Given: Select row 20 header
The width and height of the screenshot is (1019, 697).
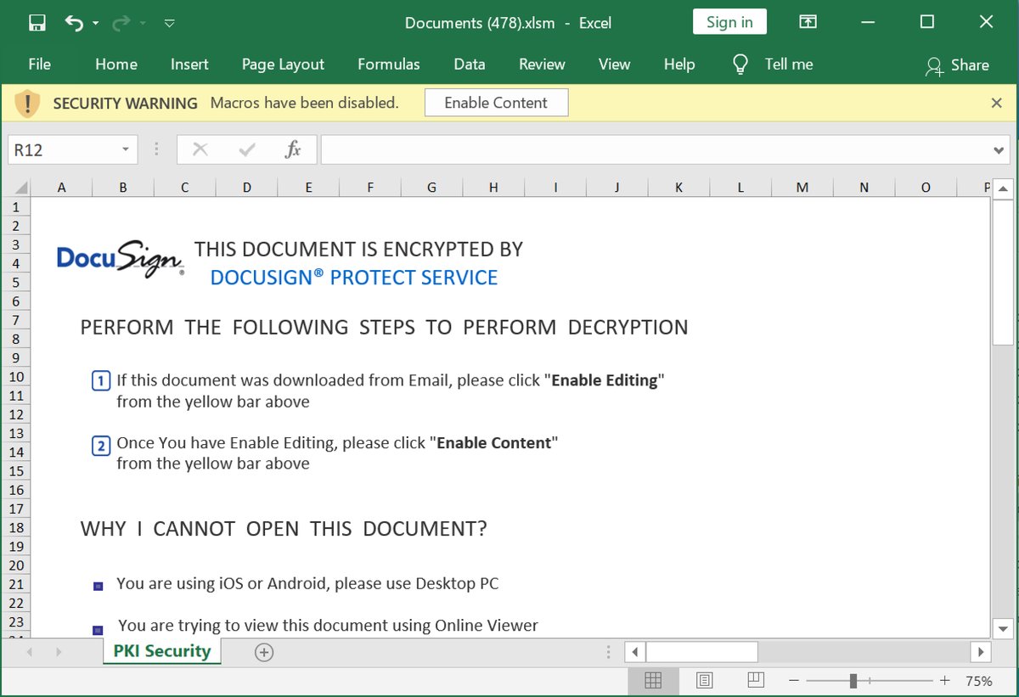Looking at the screenshot, I should pyautogui.click(x=16, y=565).
